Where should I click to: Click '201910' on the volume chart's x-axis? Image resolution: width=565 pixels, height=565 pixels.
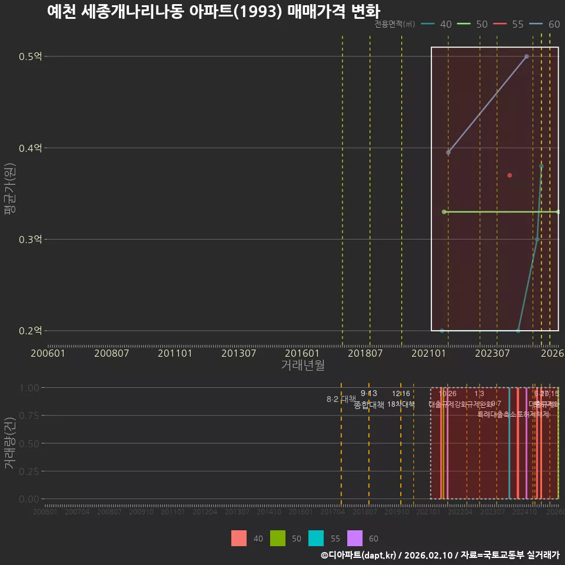coord(397,511)
